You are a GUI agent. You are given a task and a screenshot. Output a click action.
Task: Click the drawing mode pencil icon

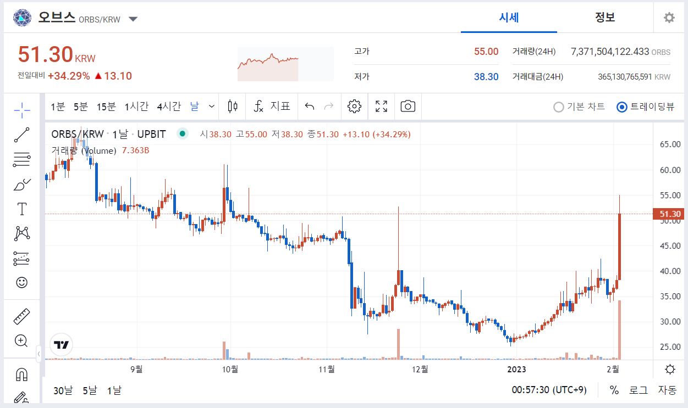click(21, 397)
